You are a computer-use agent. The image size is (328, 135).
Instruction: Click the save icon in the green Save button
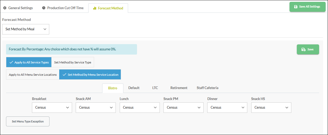303,50
